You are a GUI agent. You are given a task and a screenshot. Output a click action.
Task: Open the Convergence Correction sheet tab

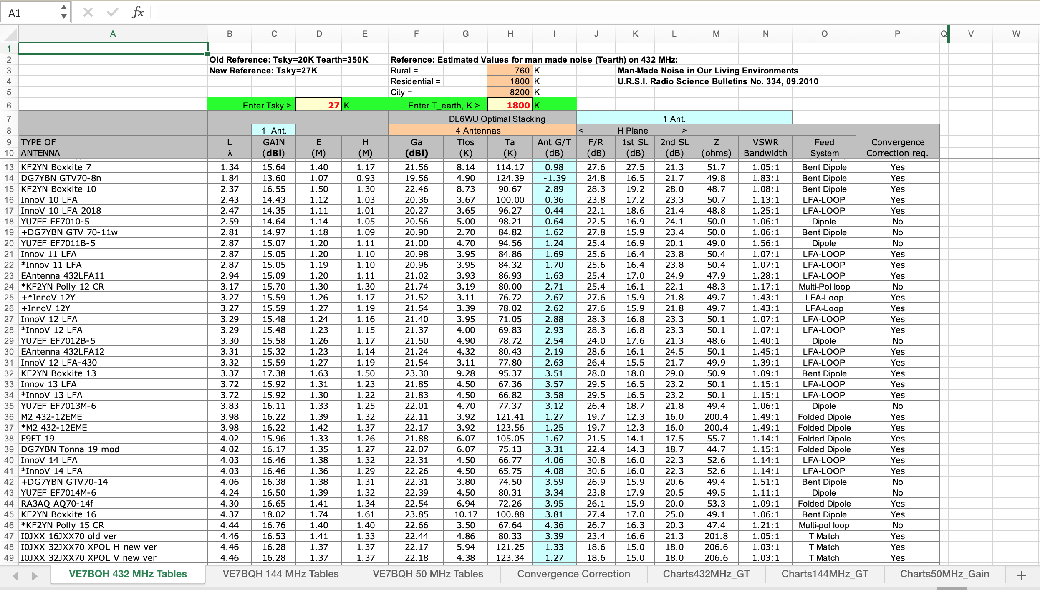[573, 574]
